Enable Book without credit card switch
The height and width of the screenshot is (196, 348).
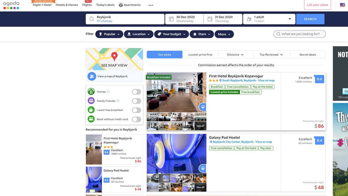tap(136, 119)
